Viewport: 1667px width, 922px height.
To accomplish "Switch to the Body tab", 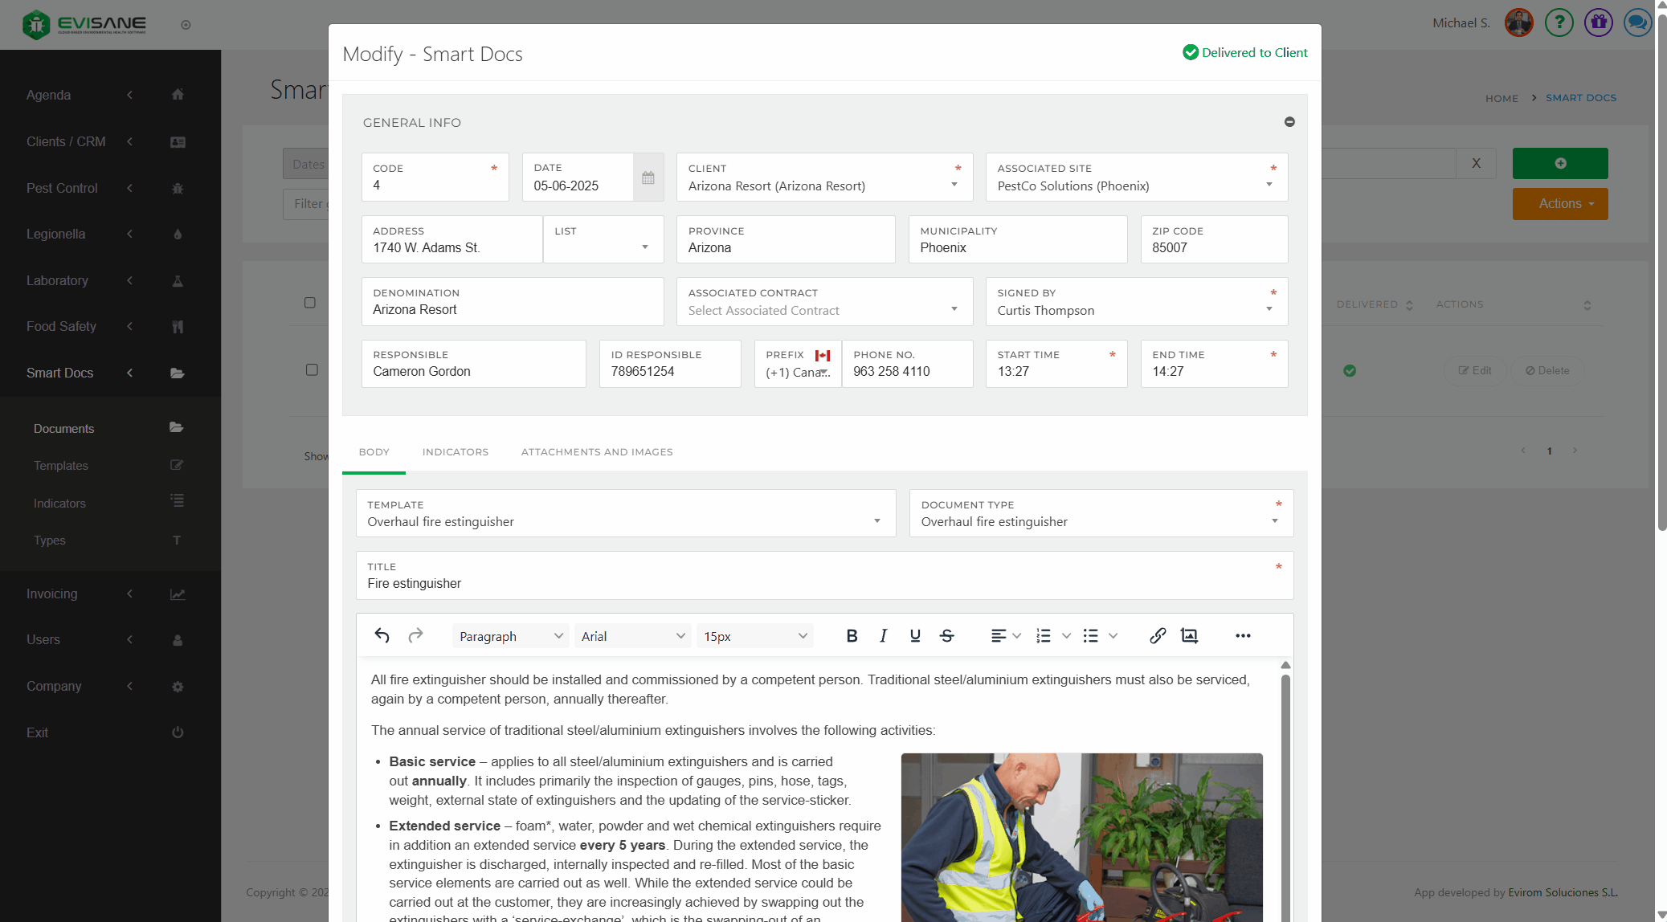I will pyautogui.click(x=374, y=452).
